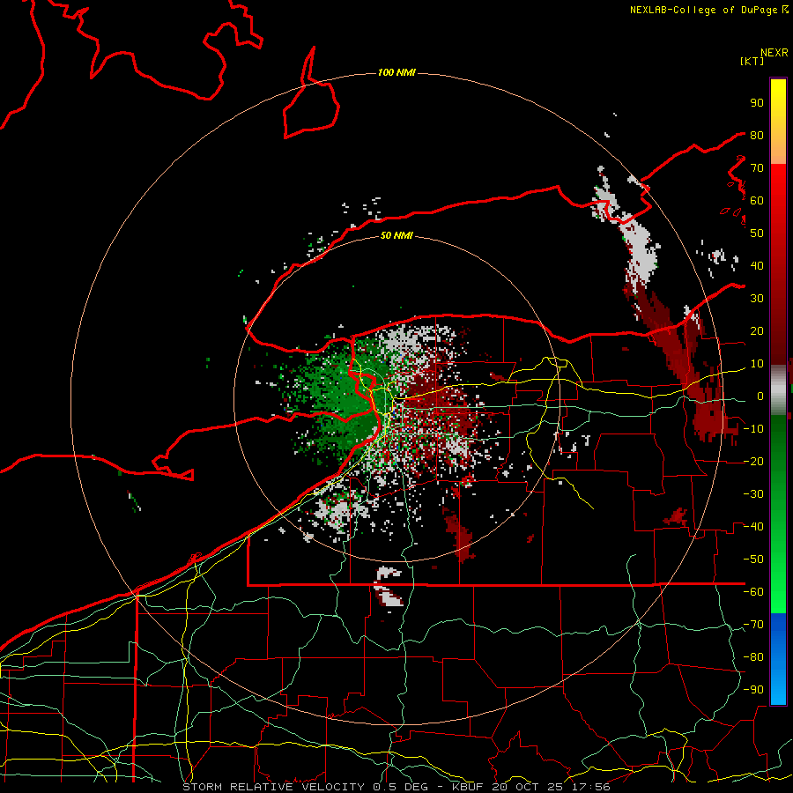Screen dimensions: 793x793
Task: Click the positive 70 value on the scale
Action: click(x=757, y=168)
